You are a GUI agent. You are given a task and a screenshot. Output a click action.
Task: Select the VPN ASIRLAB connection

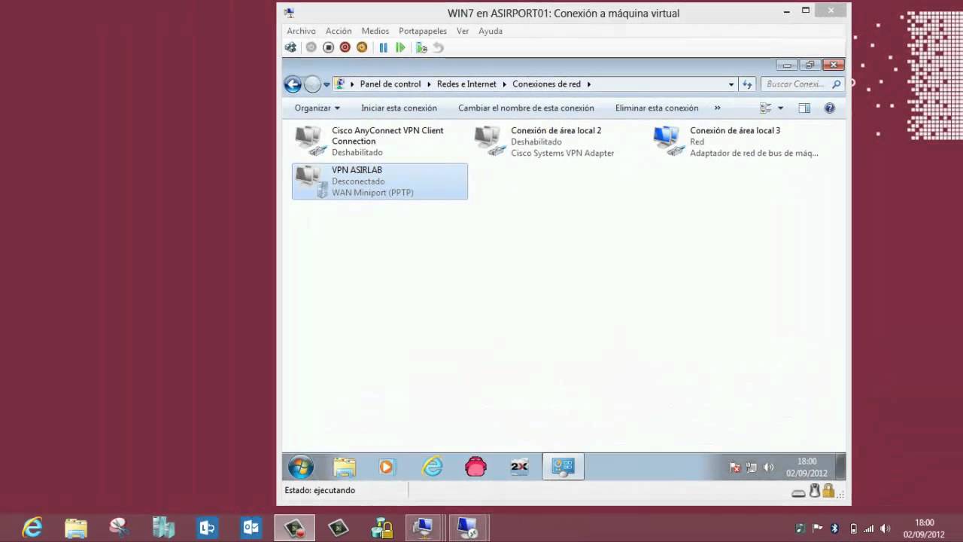[x=380, y=181]
